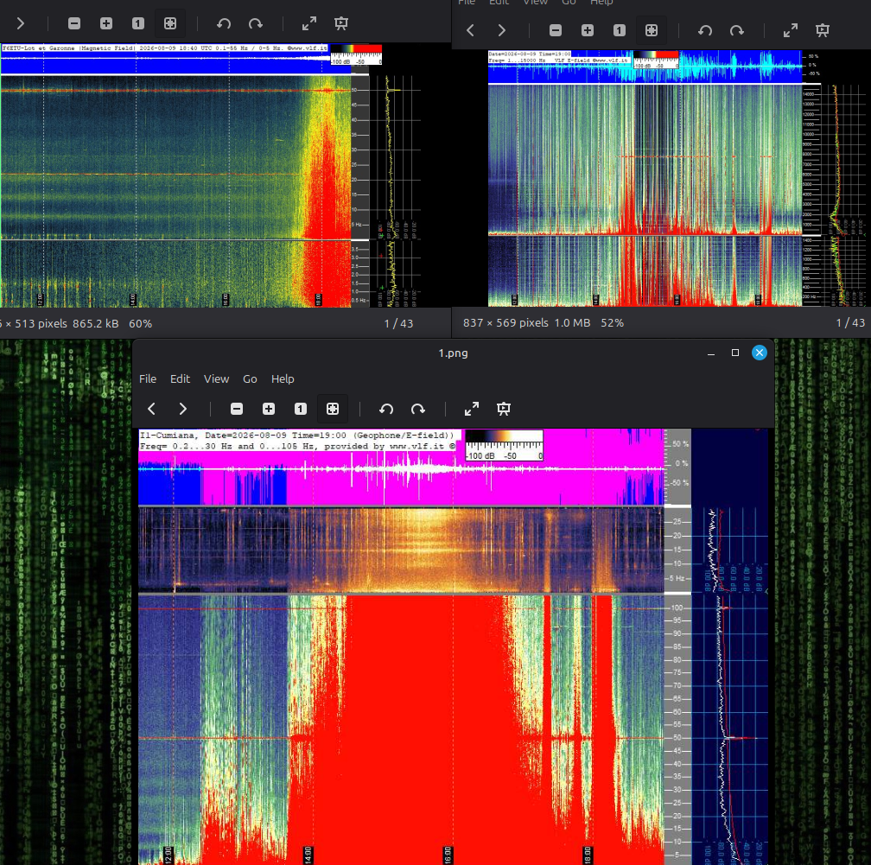Open the View menu in 1.png window

tap(216, 378)
